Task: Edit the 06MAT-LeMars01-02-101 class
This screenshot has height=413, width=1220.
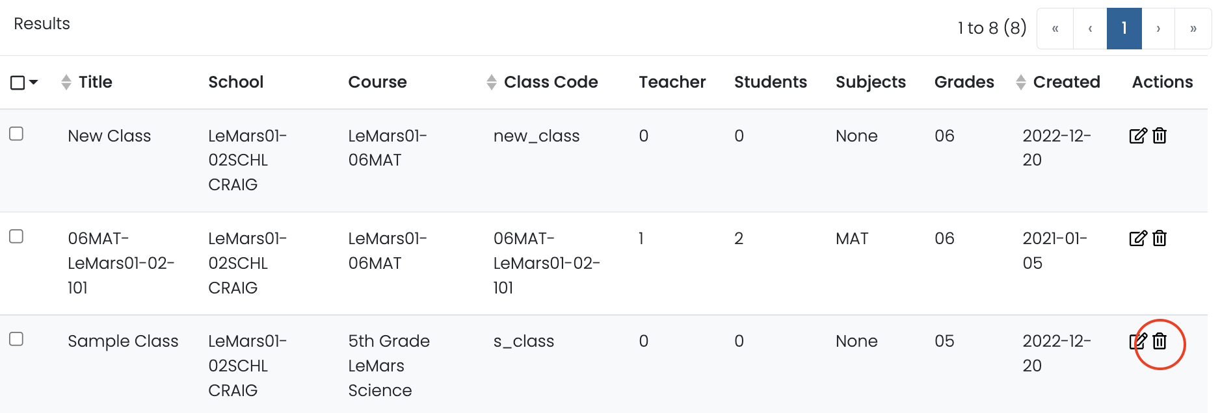Action: tap(1137, 238)
